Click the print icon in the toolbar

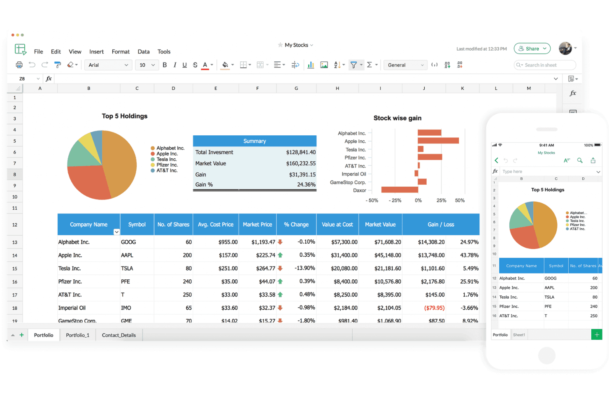tap(19, 65)
